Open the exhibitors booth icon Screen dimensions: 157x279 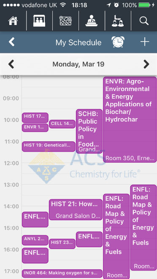[x=39, y=21]
